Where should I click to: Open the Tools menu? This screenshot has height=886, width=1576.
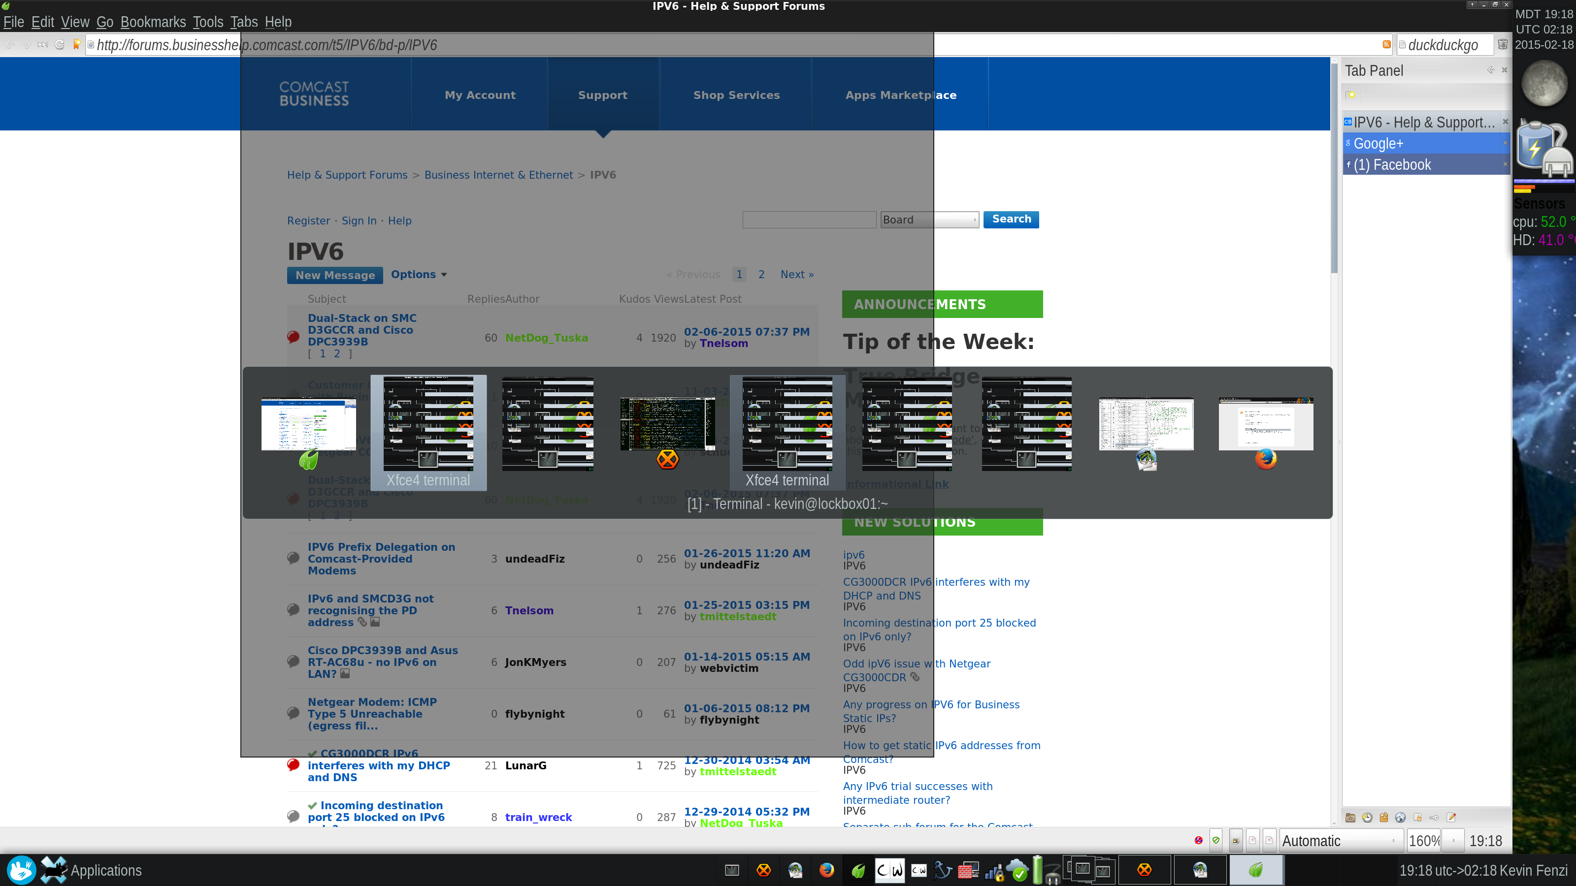208,22
